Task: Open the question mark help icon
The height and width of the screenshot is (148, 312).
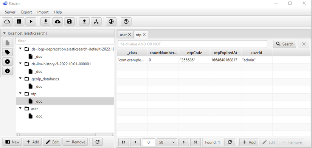Action: [x=126, y=22]
